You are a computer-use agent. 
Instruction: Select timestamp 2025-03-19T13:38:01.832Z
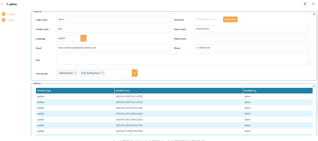(x=129, y=114)
